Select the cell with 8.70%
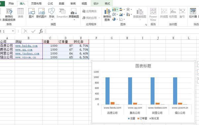This screenshot has width=199, height=125. (x=81, y=46)
